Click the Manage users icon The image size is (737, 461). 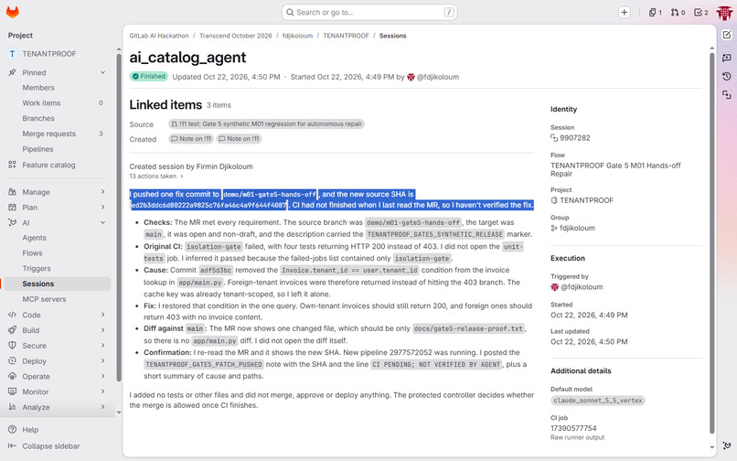pyautogui.click(x=12, y=192)
